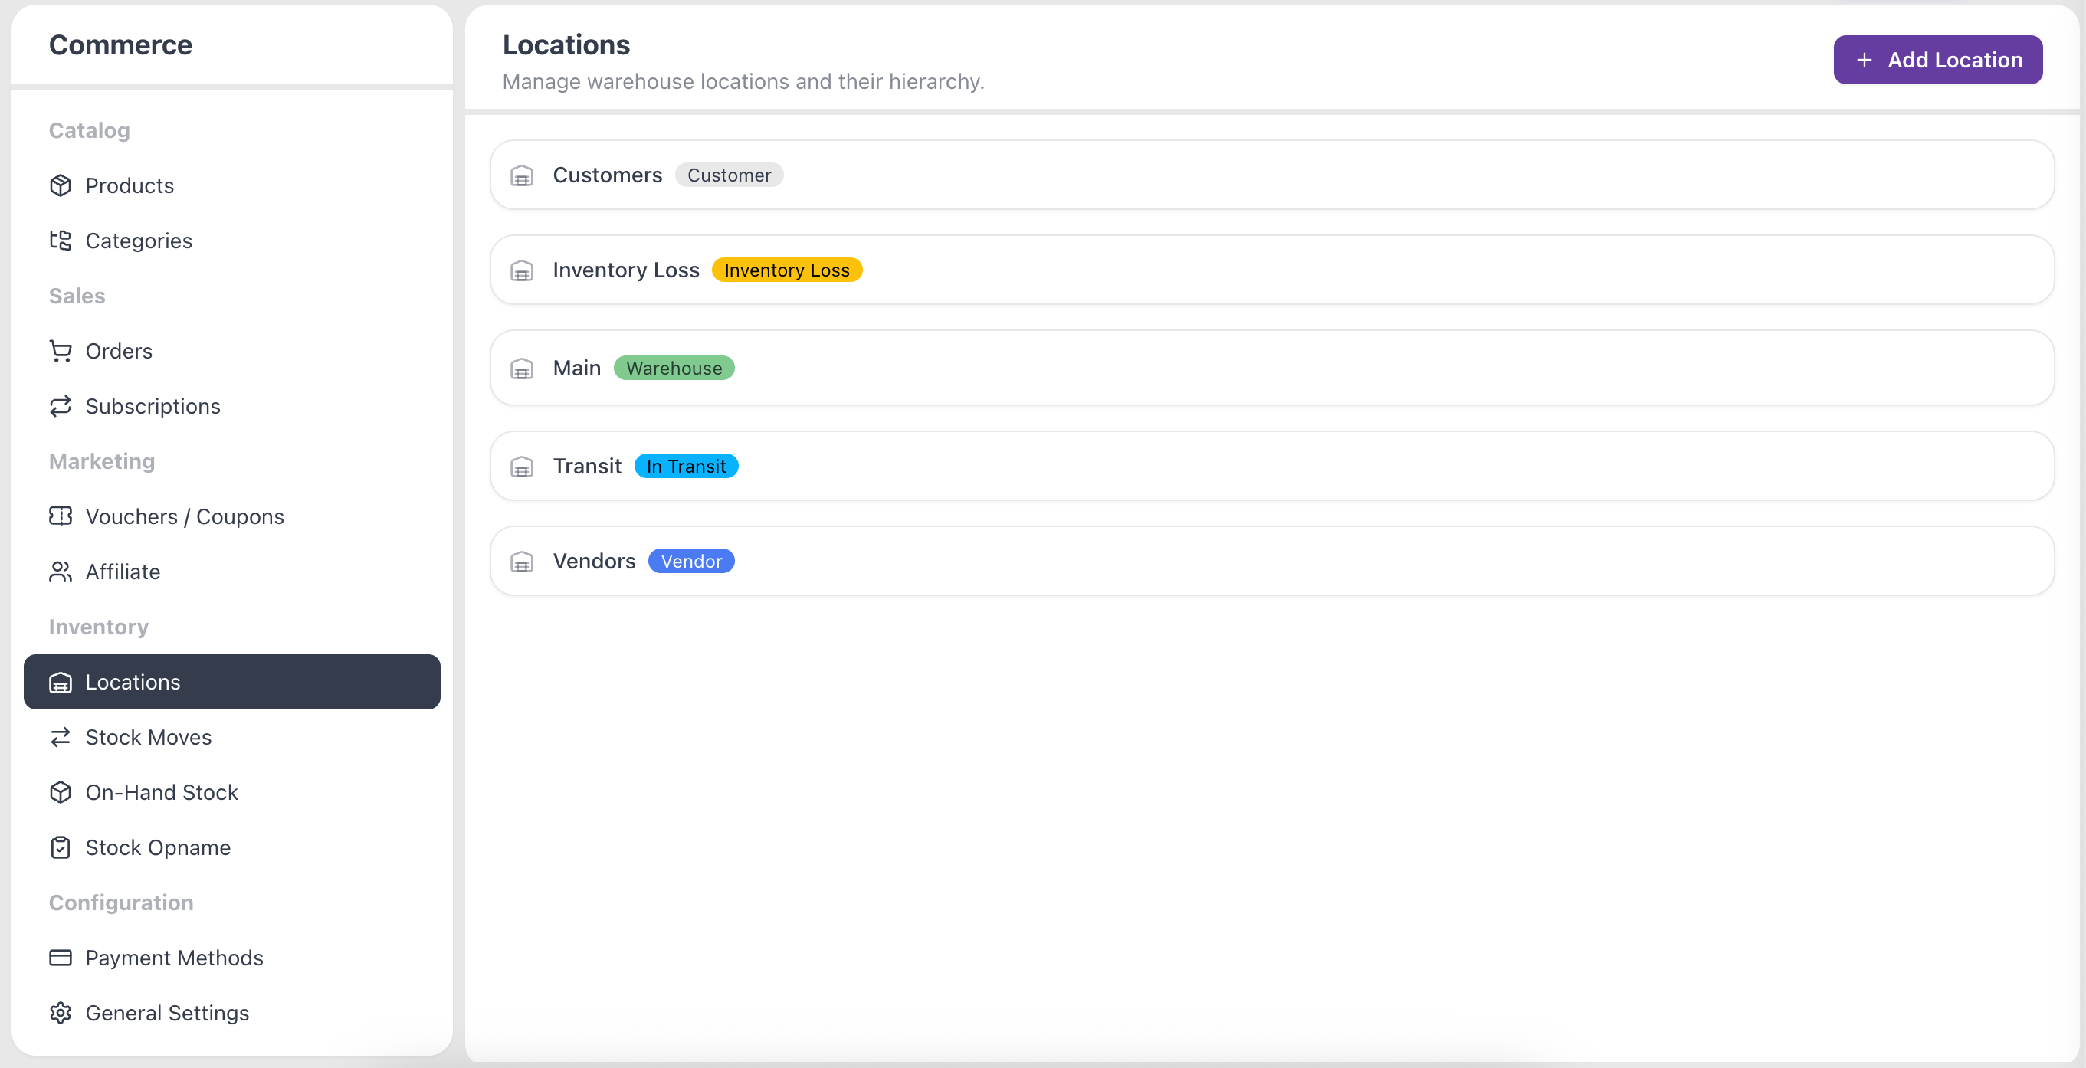The height and width of the screenshot is (1068, 2086).
Task: Click the Configuration section label
Action: (x=122, y=902)
